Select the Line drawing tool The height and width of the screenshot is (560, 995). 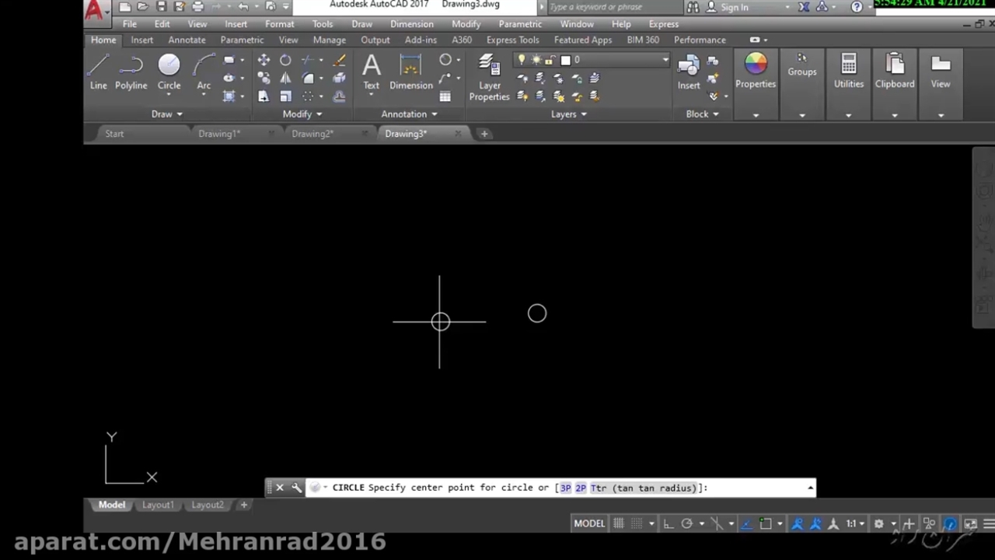pyautogui.click(x=98, y=72)
